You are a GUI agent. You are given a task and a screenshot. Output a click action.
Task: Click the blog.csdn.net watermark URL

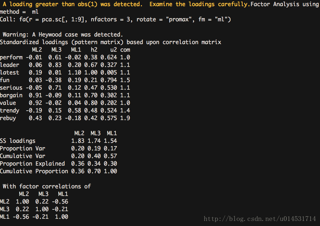[x=260, y=219]
